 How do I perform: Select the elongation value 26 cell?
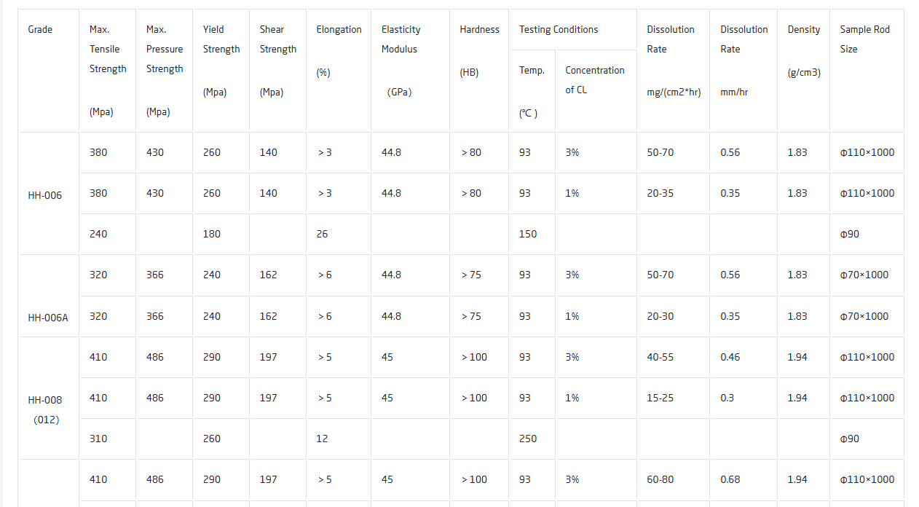pos(339,234)
